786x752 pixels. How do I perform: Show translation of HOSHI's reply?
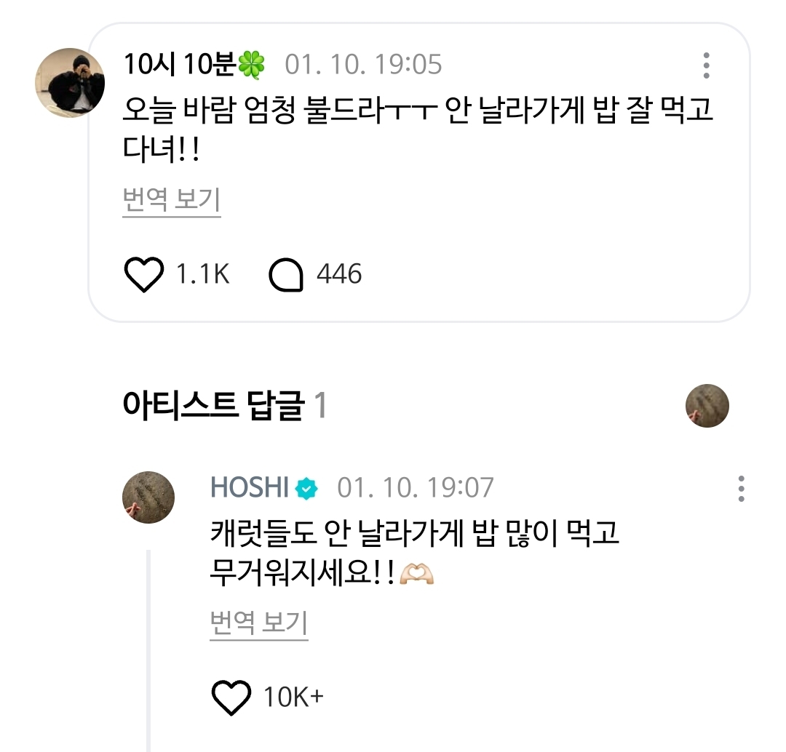pyautogui.click(x=259, y=623)
